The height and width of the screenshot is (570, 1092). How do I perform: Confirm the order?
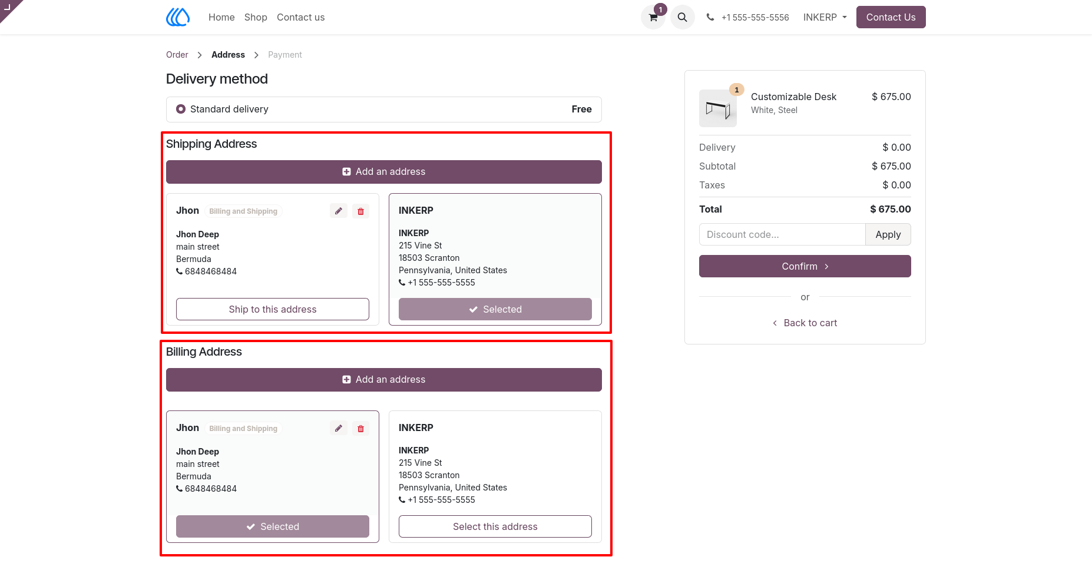pos(805,266)
